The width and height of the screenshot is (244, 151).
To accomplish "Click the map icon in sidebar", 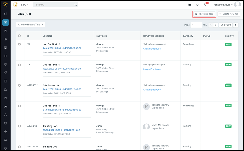I will coord(5,56).
